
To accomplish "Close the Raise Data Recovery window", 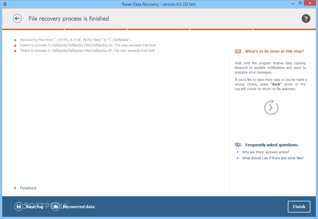I will click(310, 3).
